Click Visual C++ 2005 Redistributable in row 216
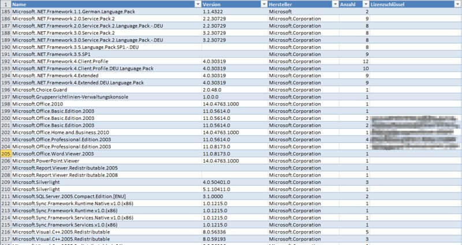The width and height of the screenshot is (462, 245). click(x=106, y=232)
